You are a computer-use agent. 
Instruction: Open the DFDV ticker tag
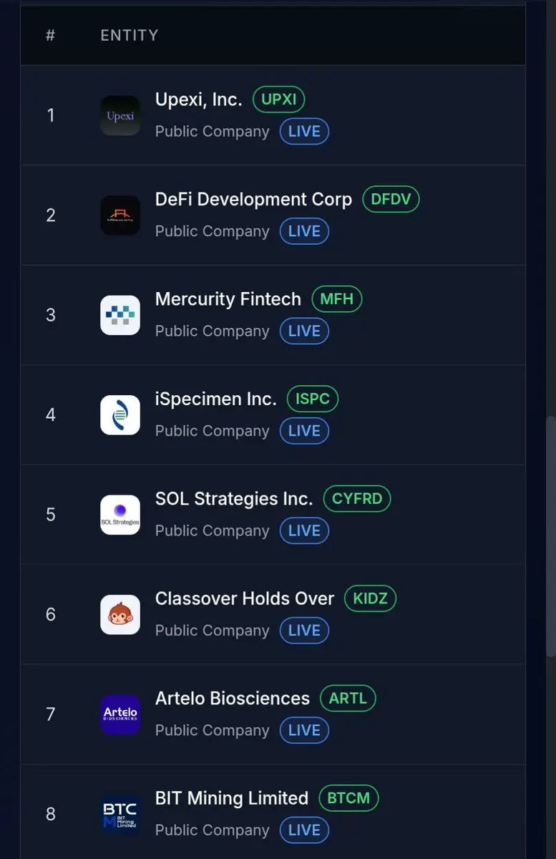click(391, 199)
